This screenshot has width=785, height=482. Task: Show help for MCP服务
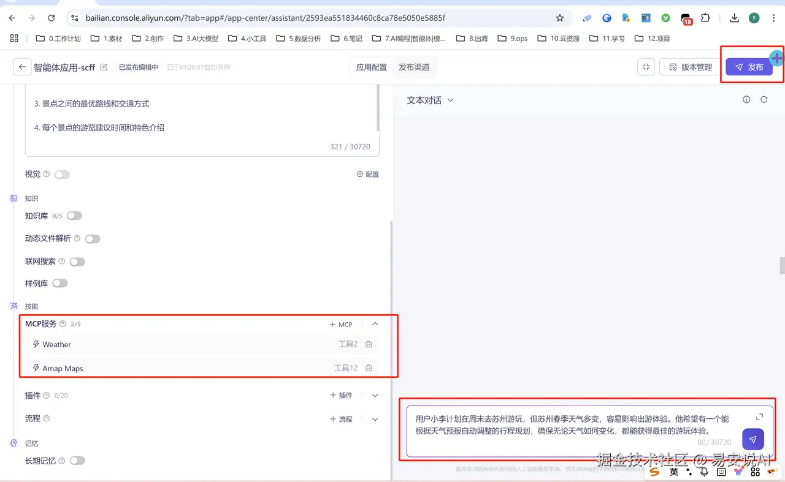pos(63,324)
